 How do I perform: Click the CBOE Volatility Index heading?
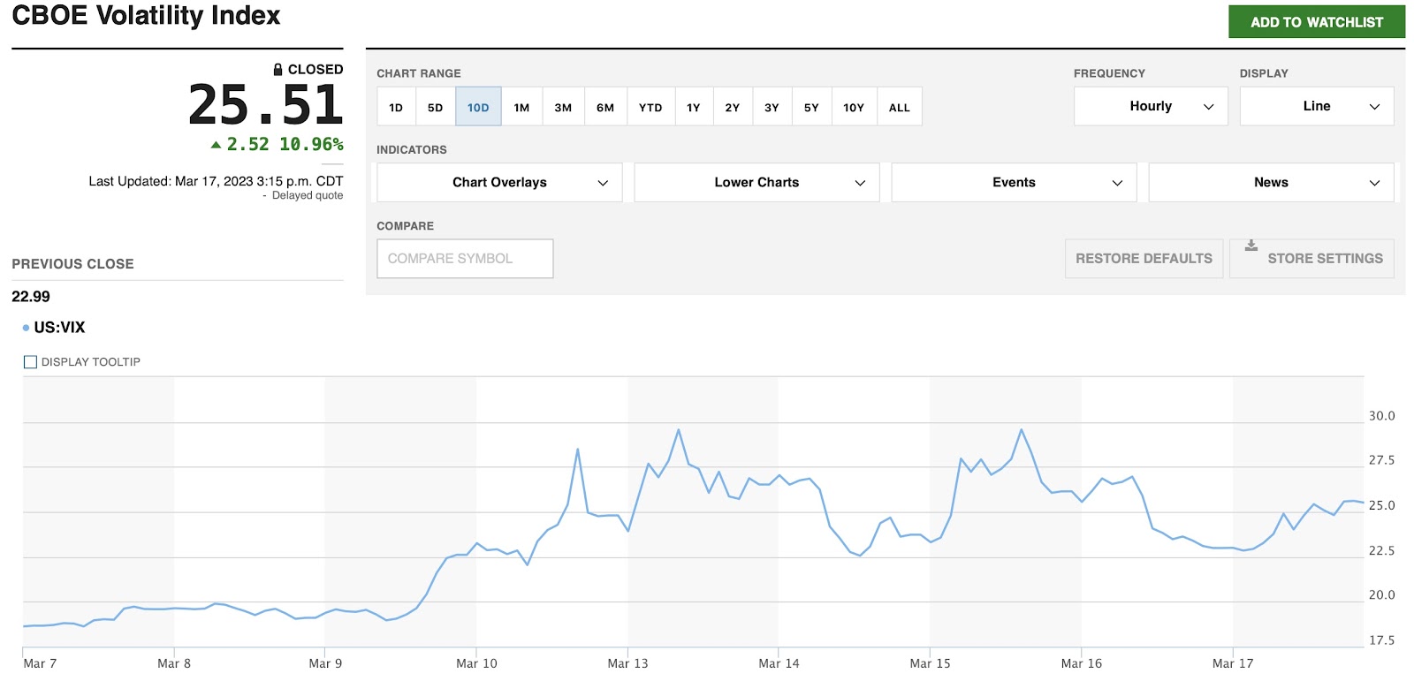(146, 16)
